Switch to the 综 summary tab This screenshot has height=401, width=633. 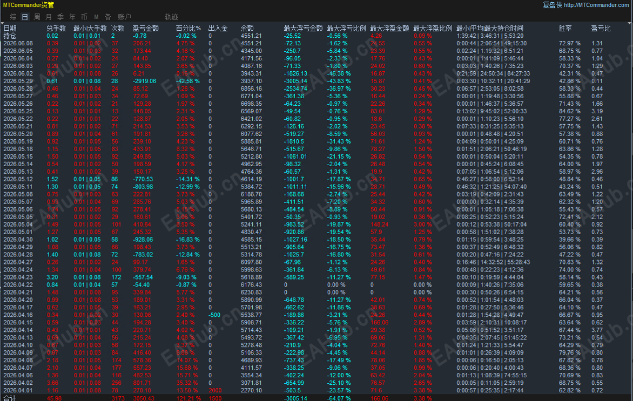[x=14, y=17]
